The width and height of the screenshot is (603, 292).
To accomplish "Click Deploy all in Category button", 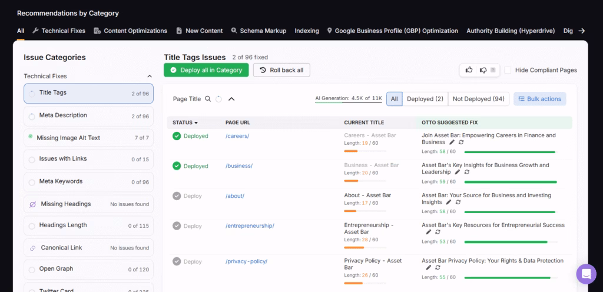I will pos(206,70).
